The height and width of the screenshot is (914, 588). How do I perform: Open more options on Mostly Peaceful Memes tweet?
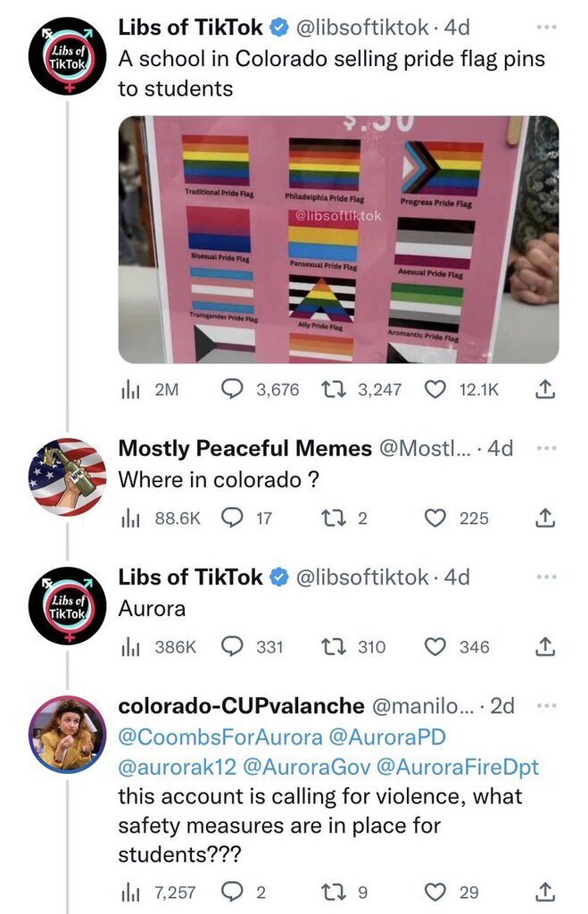[547, 448]
